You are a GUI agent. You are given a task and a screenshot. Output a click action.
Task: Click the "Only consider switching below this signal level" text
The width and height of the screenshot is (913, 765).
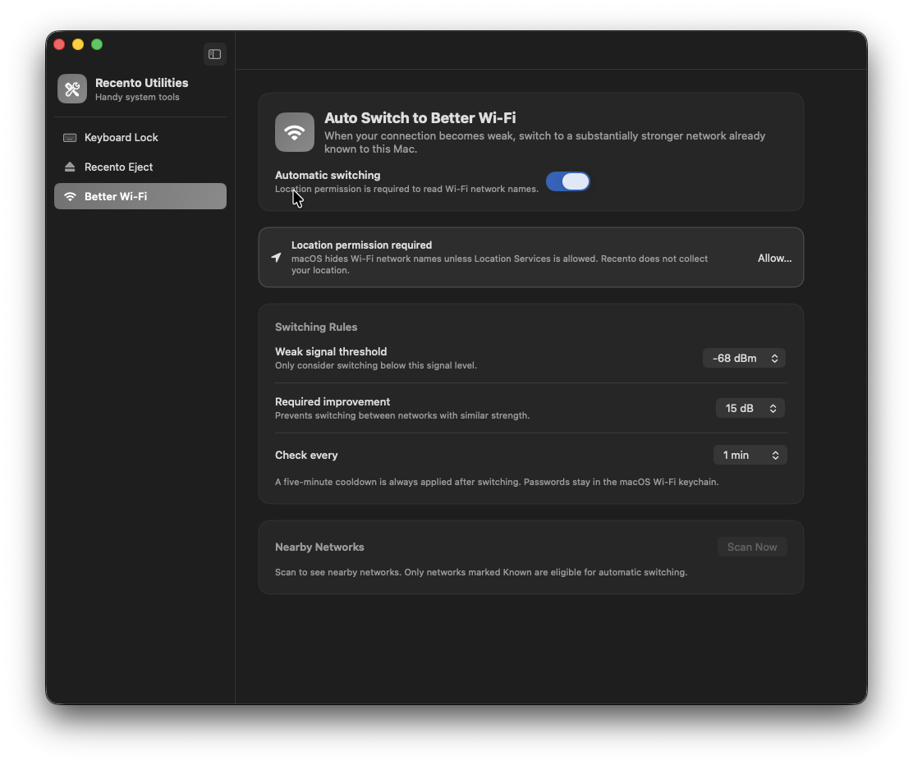[375, 365]
